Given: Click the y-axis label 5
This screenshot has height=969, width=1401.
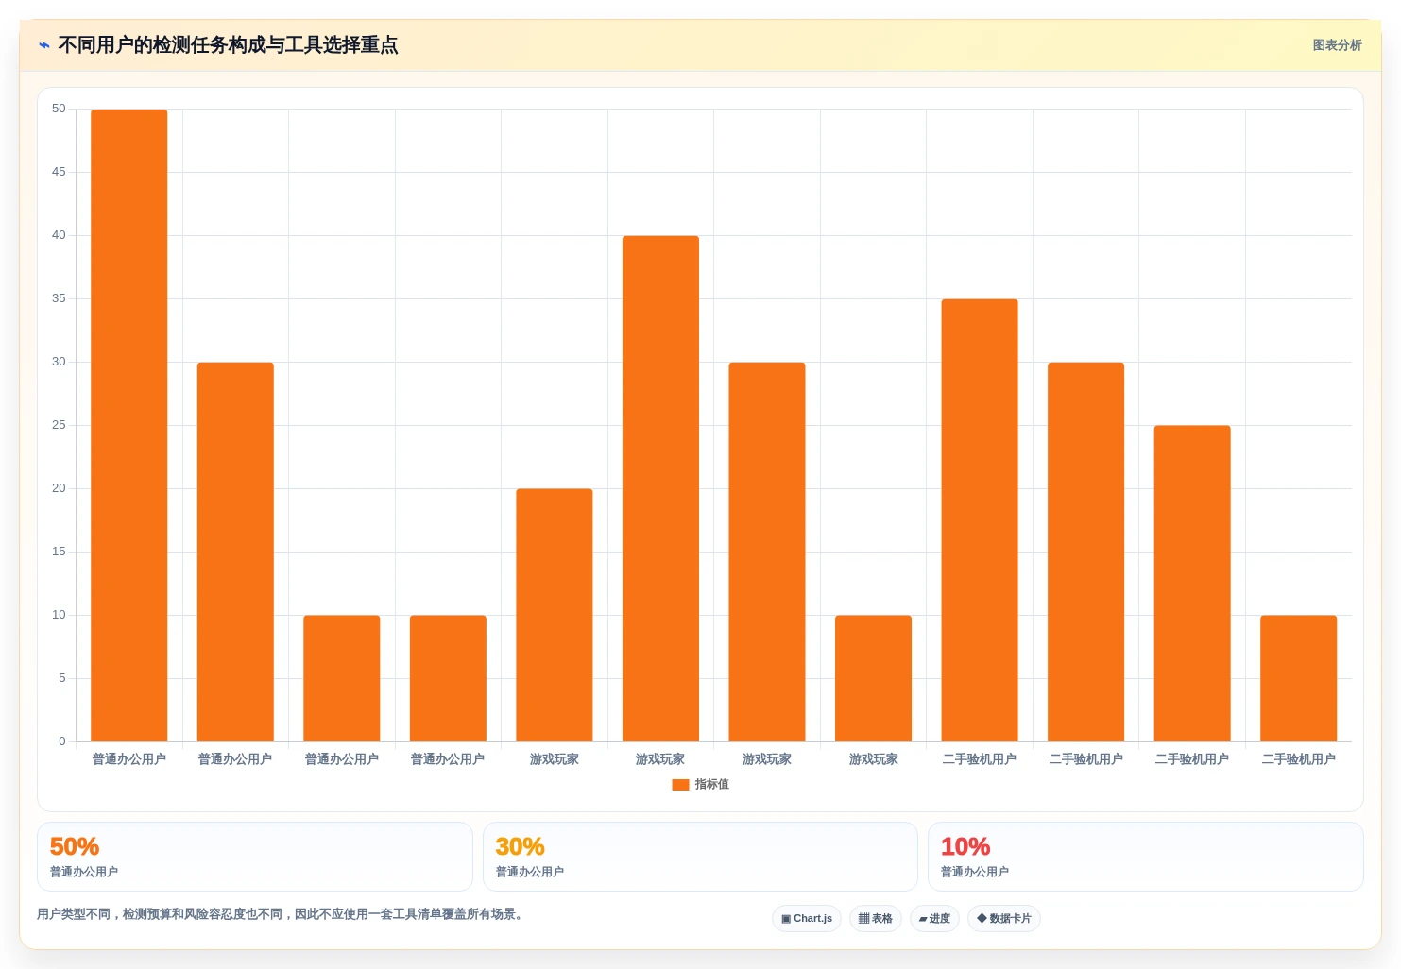Looking at the screenshot, I should coord(62,678).
